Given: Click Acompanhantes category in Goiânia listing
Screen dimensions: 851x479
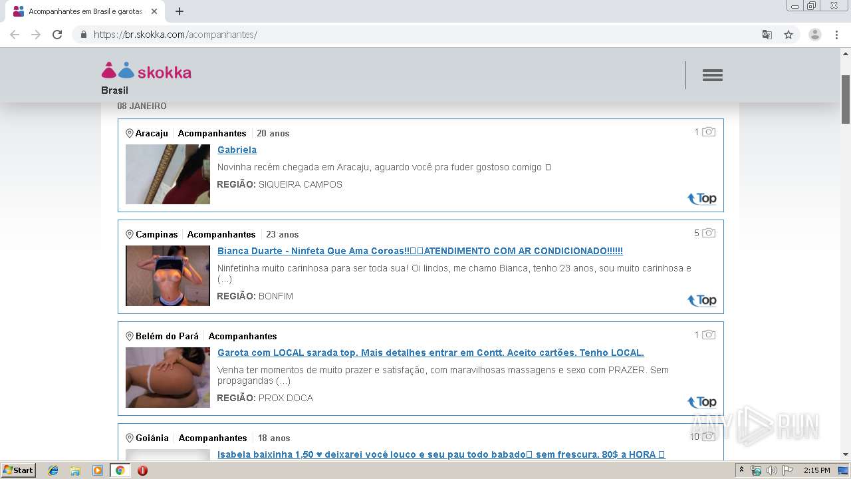Looking at the screenshot, I should (x=213, y=438).
